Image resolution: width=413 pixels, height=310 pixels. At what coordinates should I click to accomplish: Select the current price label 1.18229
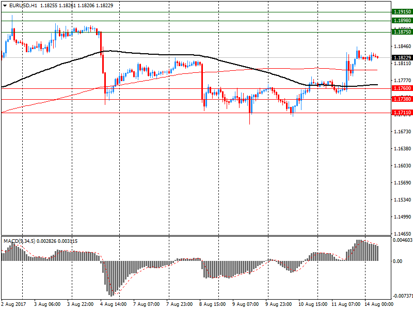(402, 58)
